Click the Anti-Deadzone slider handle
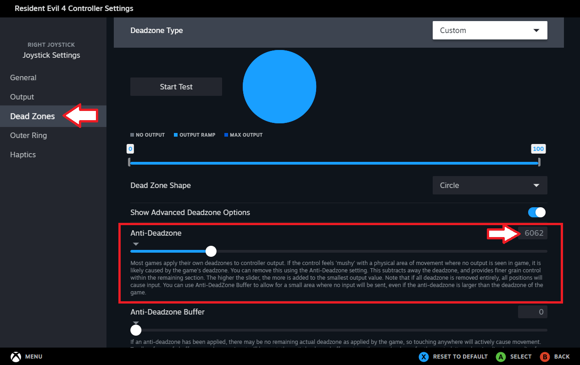The image size is (580, 365). 211,251
